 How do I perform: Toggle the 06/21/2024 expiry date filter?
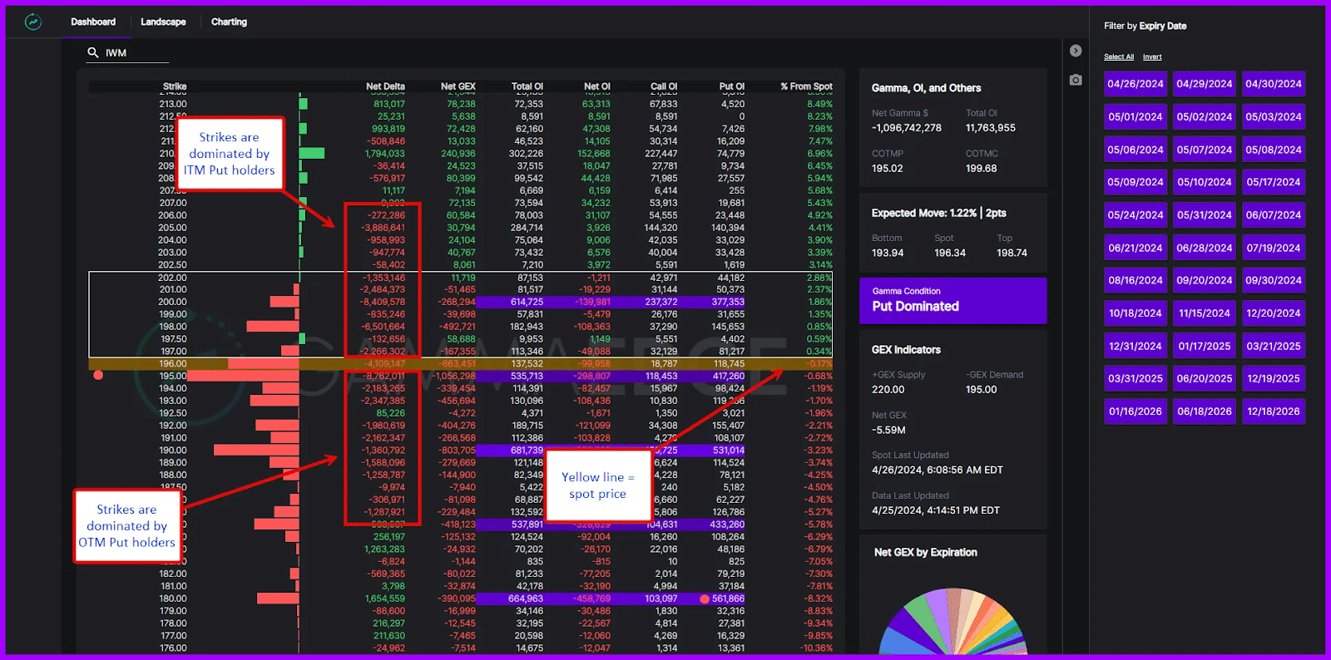[x=1135, y=248]
